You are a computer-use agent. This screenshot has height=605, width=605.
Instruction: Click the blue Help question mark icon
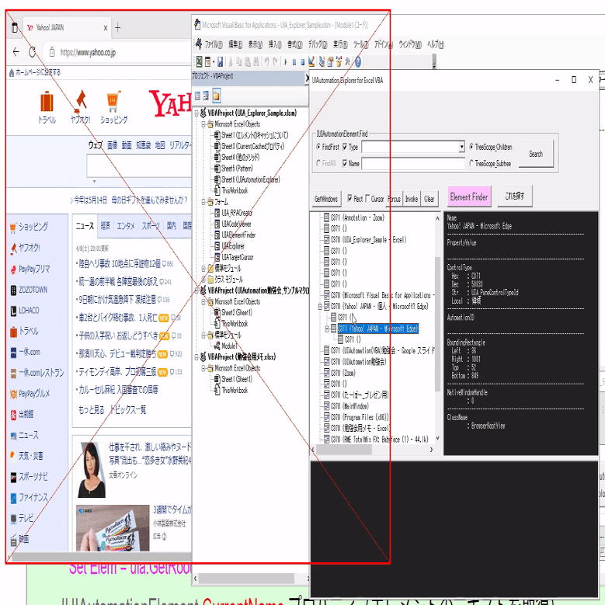pos(358,61)
